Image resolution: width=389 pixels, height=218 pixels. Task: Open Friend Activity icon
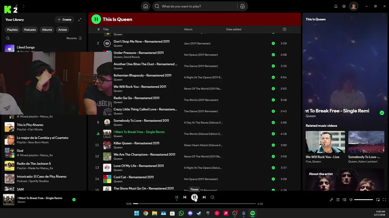[x=344, y=6]
